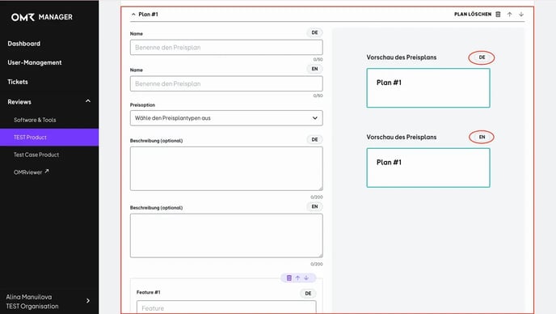Focus the English Name input field
The height and width of the screenshot is (314, 556).
click(x=226, y=83)
